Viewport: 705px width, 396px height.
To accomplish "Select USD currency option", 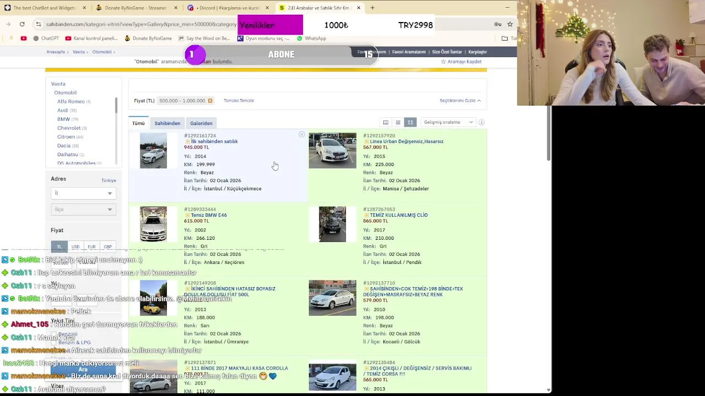I will pos(75,246).
